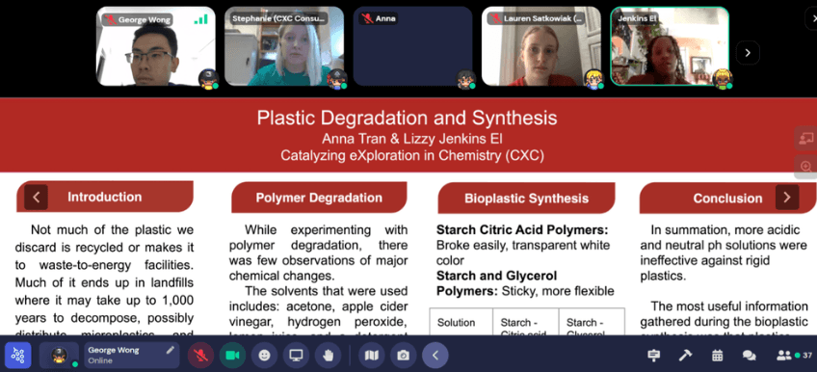The image size is (817, 372).
Task: Open build tool hammer icon
Action: coord(685,356)
